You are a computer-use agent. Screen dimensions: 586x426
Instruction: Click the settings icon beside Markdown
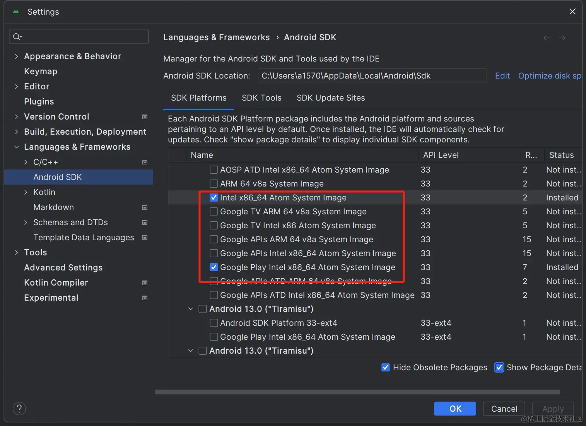pyautogui.click(x=145, y=207)
